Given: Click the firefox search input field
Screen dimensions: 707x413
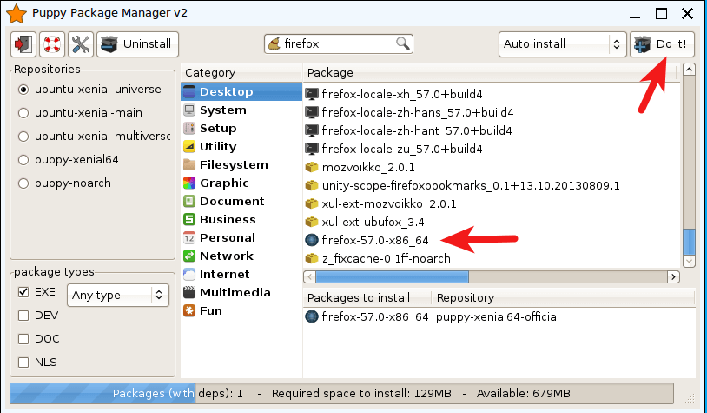Looking at the screenshot, I should pos(339,43).
